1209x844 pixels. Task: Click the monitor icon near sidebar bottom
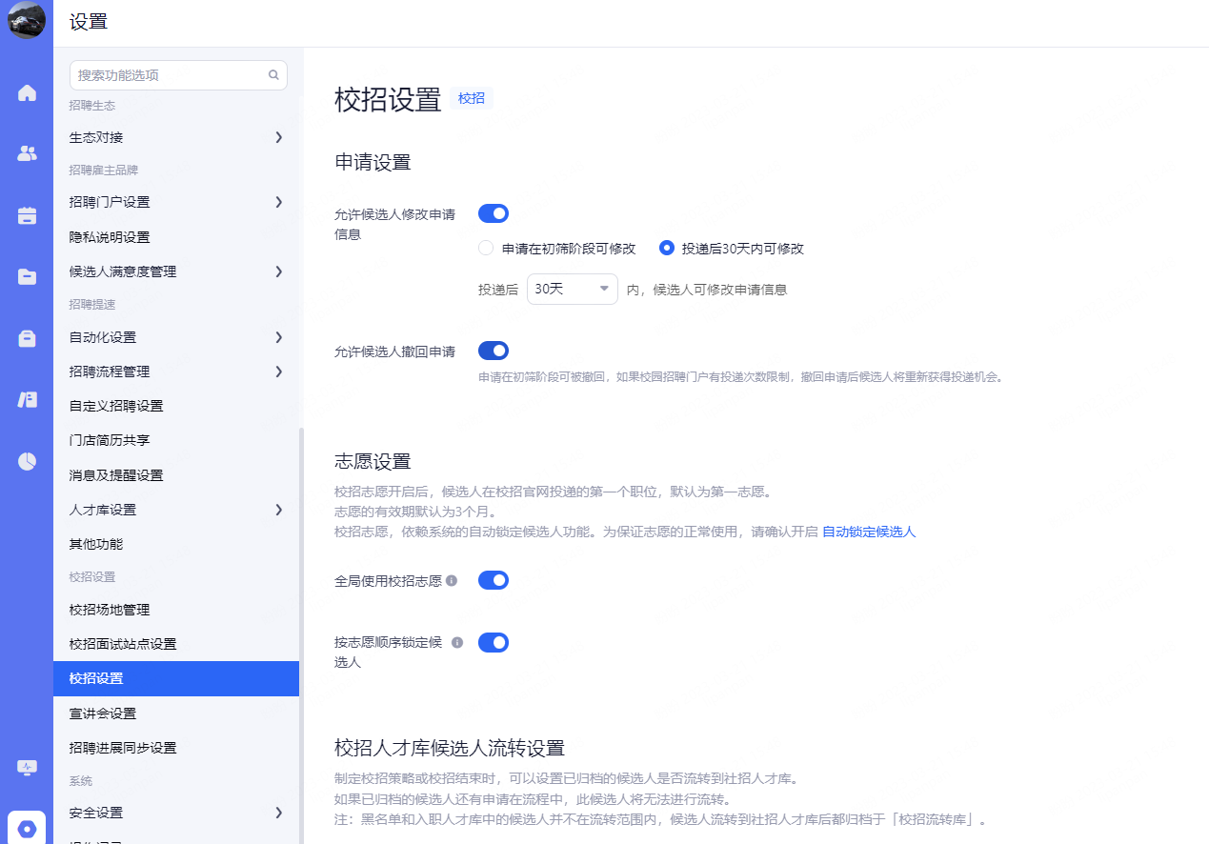point(27,768)
